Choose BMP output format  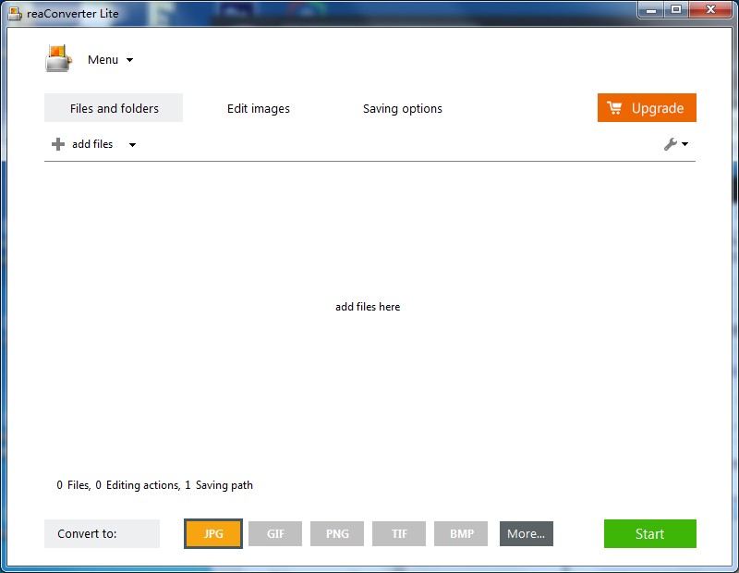click(x=461, y=534)
